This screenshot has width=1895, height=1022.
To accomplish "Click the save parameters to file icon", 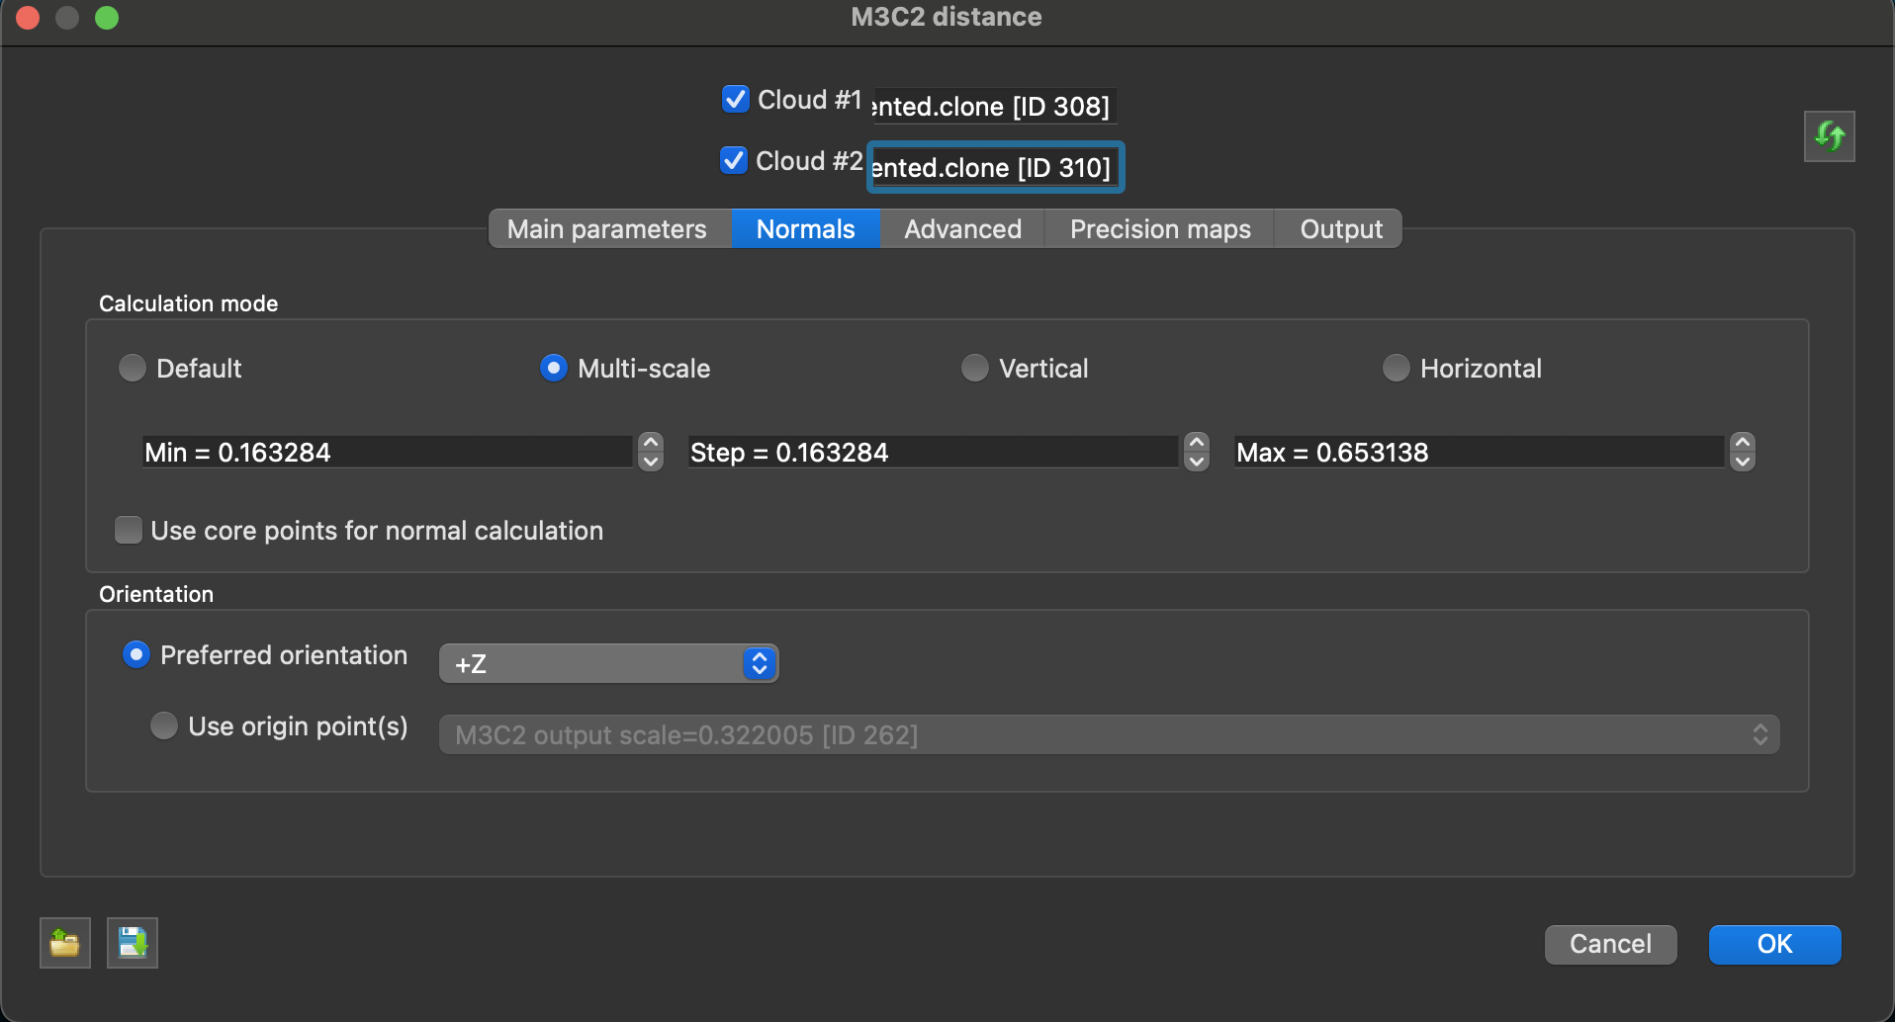I will 133,943.
